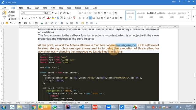Click the Windows Start button

(x=4, y=107)
